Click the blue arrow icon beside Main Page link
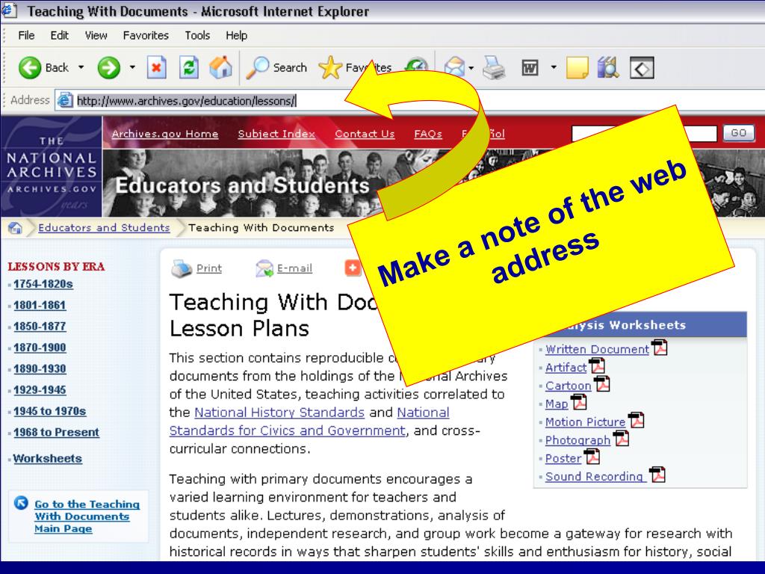 tap(21, 502)
